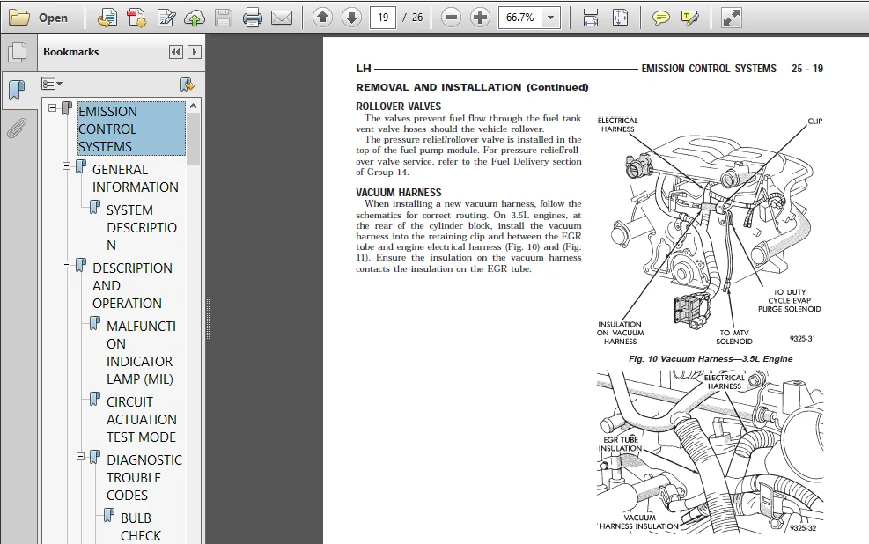Open the SYSTEM DESCRIPTION bookmark

click(142, 228)
